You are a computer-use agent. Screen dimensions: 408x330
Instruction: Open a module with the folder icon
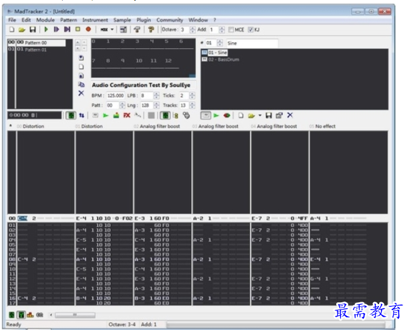pos(22,30)
